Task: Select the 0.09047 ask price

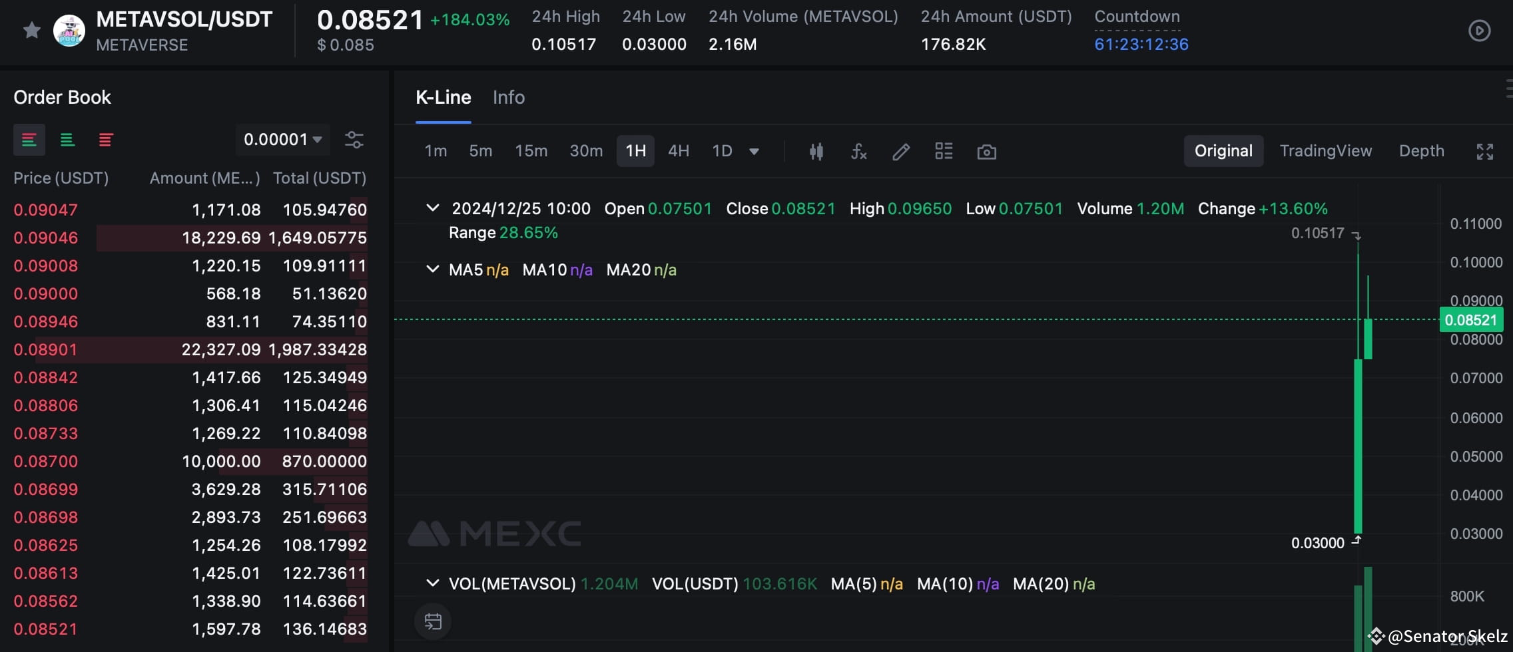Action: [46, 210]
